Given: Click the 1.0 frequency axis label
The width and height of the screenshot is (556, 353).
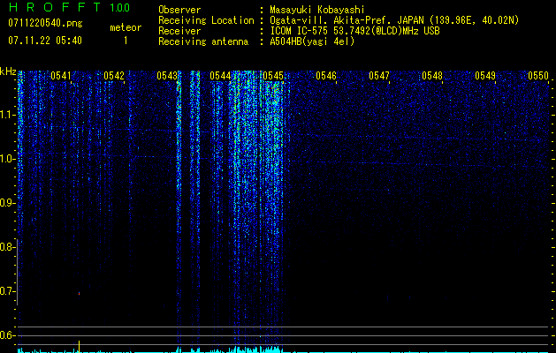Looking at the screenshot, I should point(7,159).
